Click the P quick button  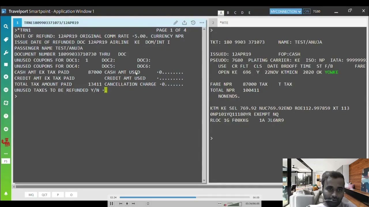[x=58, y=195]
